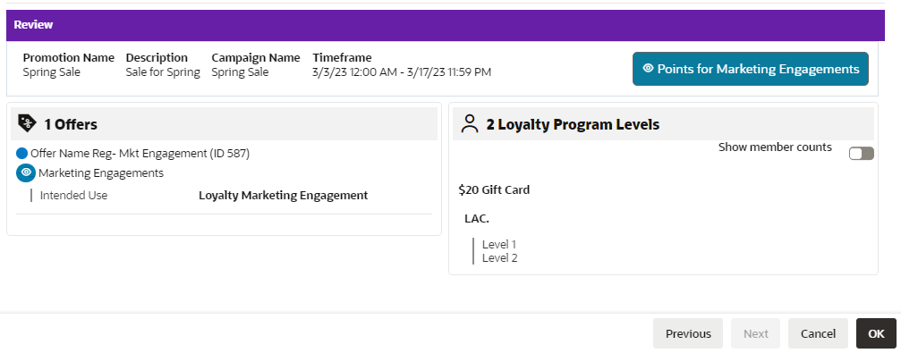This screenshot has height=353, width=901.
Task: Click the LAC. program name
Action: tap(476, 219)
